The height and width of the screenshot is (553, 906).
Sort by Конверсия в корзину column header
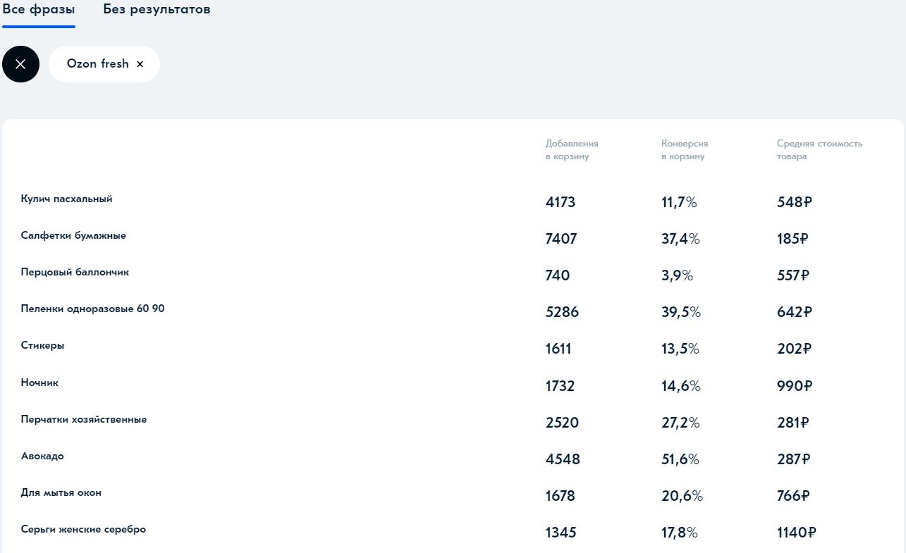[x=685, y=150]
